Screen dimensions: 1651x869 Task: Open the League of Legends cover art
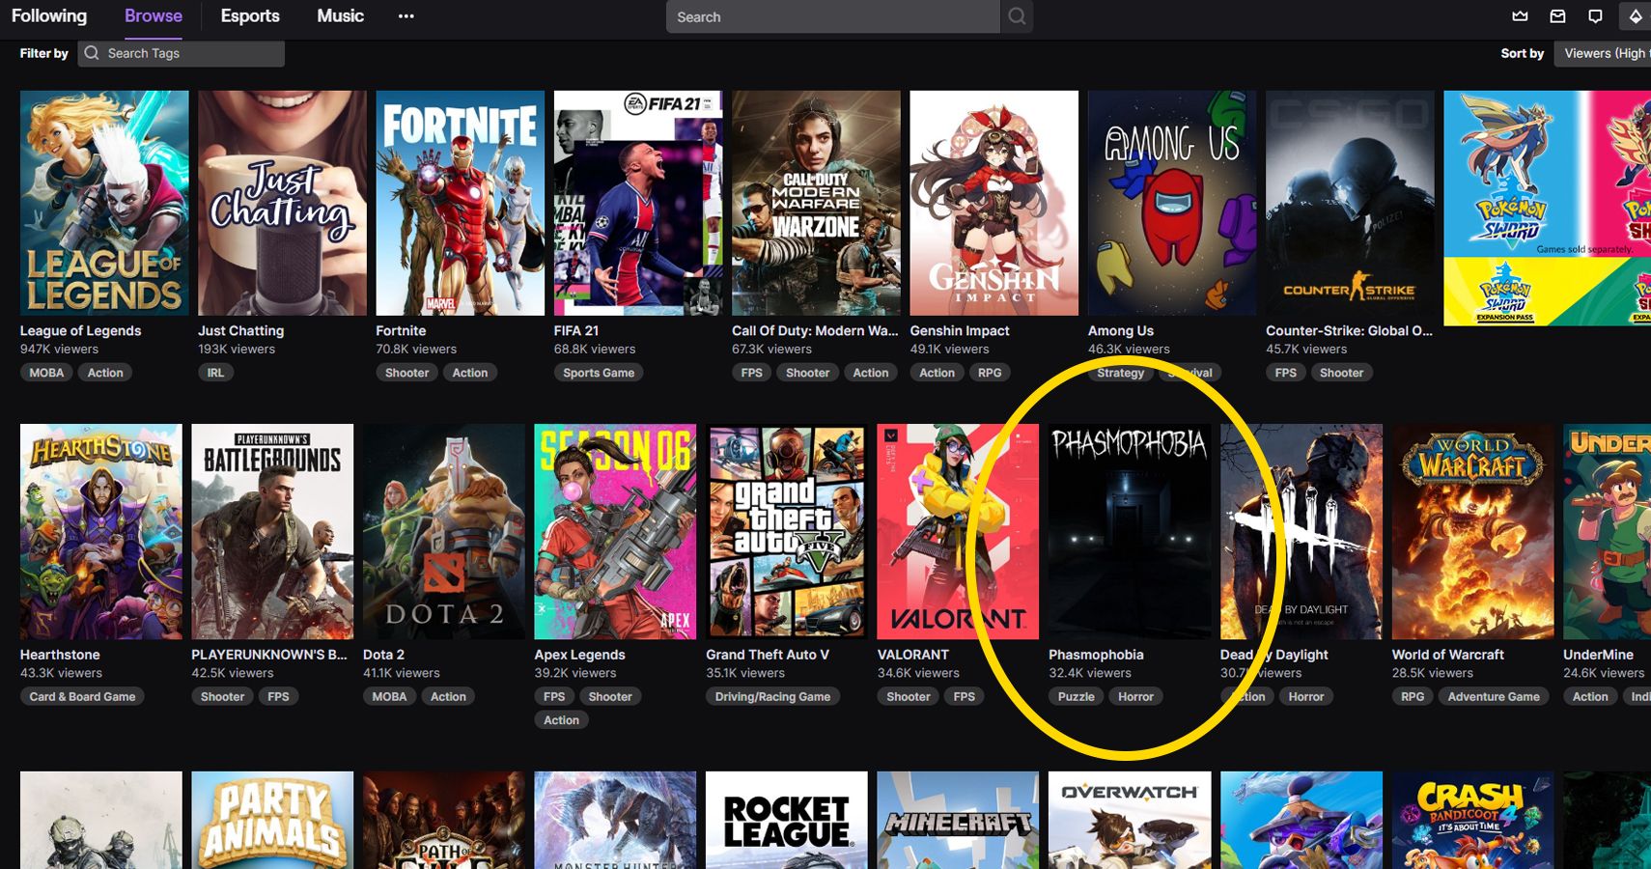click(x=104, y=203)
